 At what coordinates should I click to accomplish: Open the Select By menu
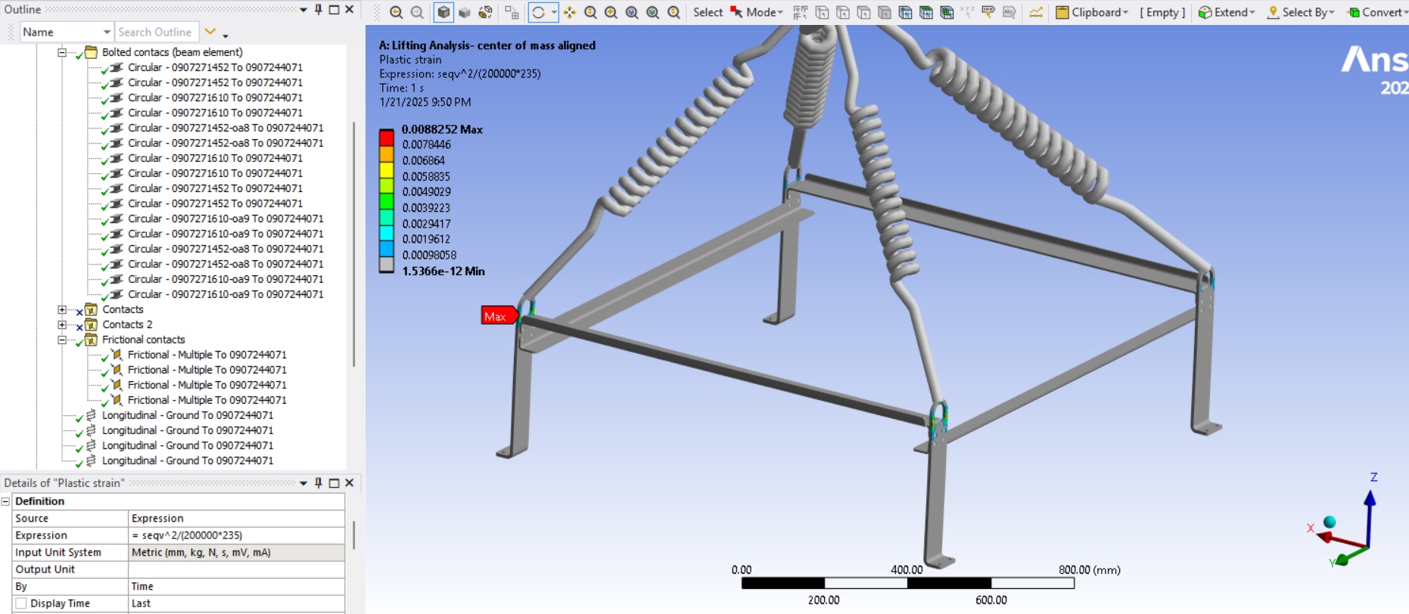(1301, 12)
